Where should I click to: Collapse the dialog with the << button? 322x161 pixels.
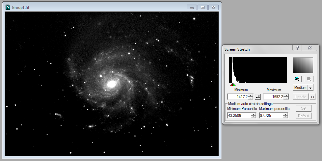point(312,97)
